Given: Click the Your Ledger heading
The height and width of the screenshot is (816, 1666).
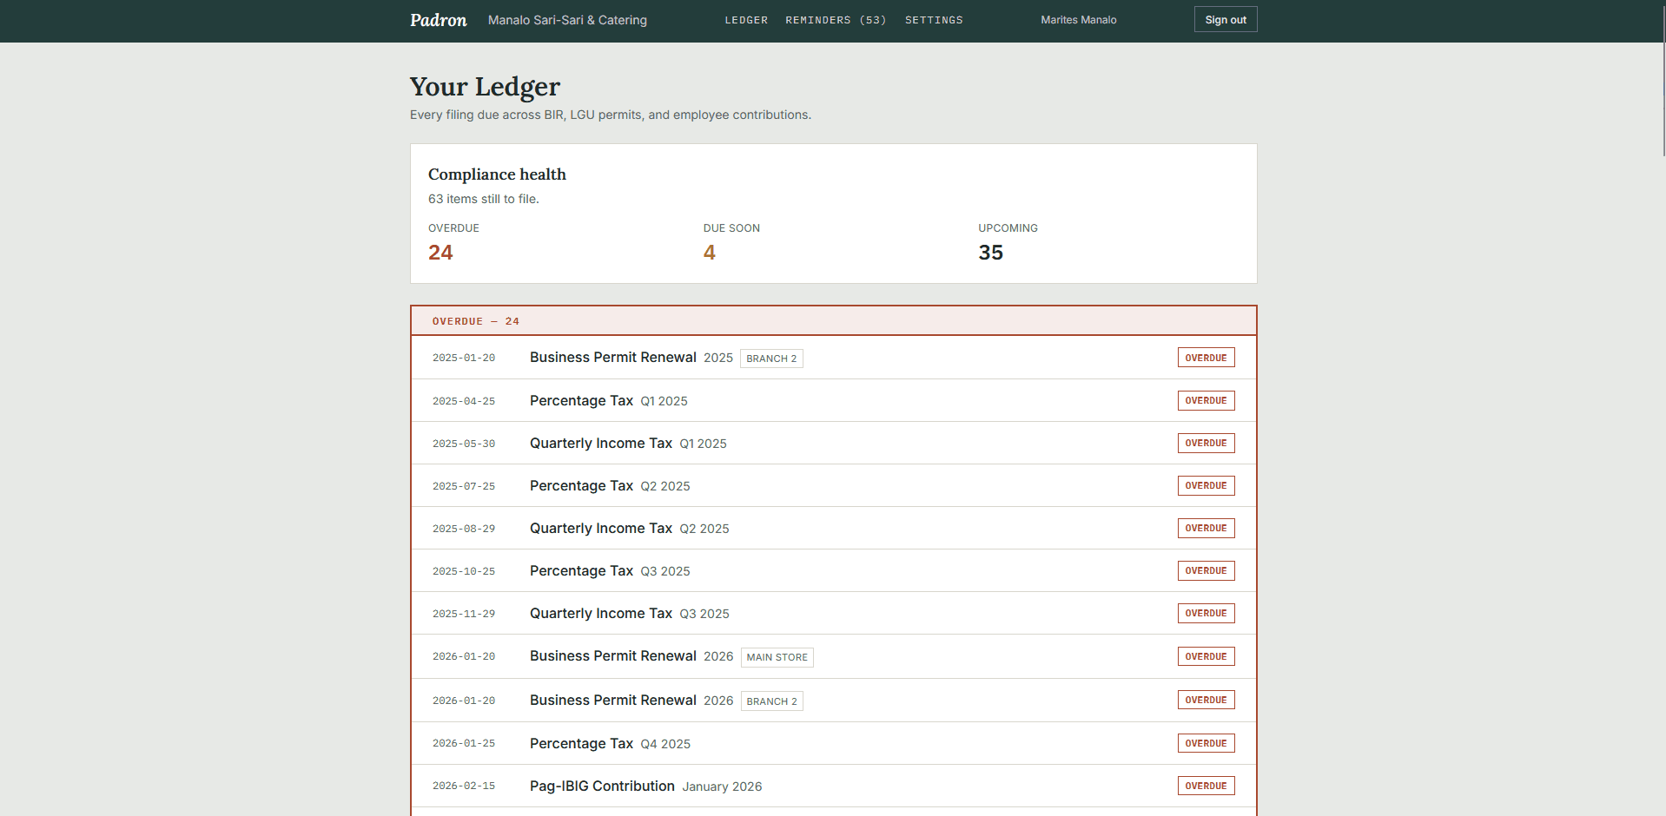Looking at the screenshot, I should coord(485,87).
